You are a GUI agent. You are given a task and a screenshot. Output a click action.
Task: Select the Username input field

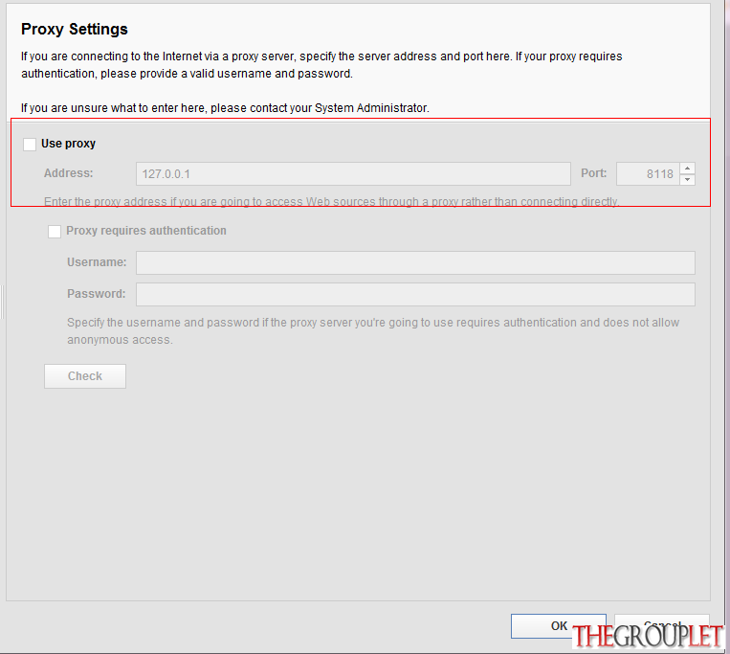click(x=415, y=262)
